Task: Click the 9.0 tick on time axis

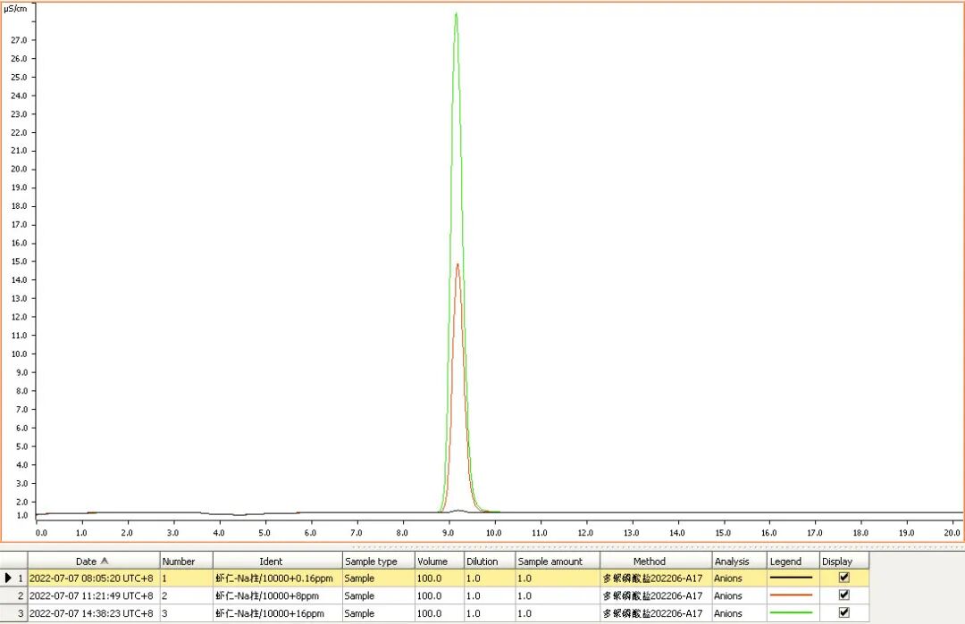Action: tap(448, 532)
